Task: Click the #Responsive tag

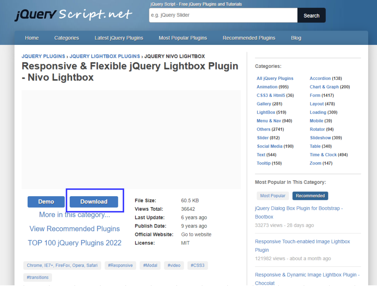Action: (x=120, y=265)
